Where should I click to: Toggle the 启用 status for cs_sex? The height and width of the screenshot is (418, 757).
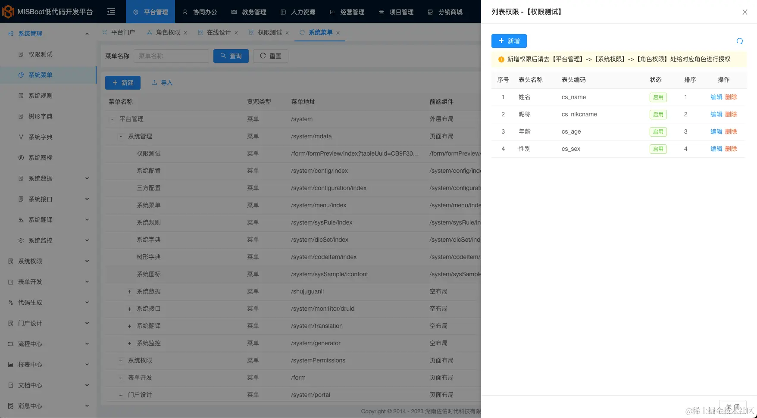[658, 149]
